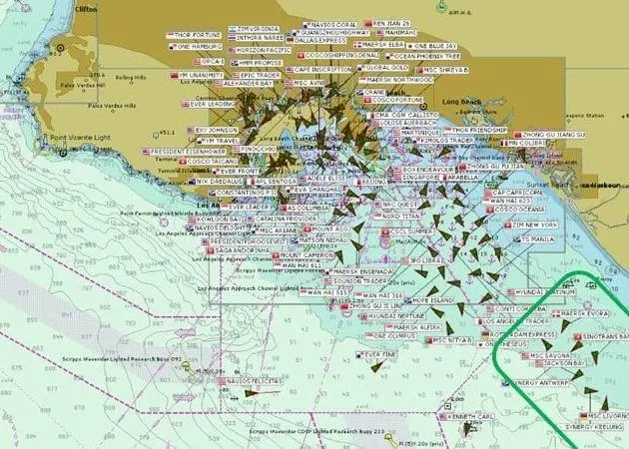Select the ONE OLYMPUS label

(x=390, y=336)
